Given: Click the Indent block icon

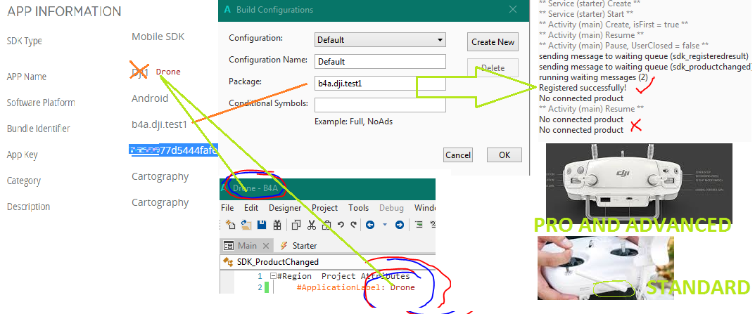Looking at the screenshot, I should pos(419,225).
